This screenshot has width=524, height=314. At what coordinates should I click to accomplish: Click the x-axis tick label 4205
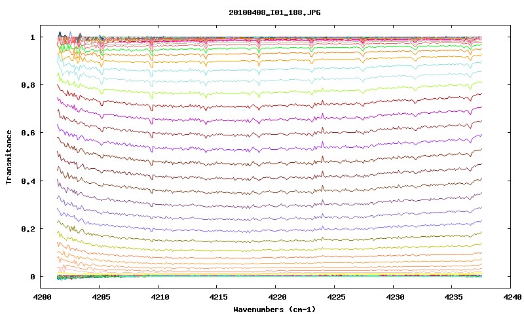tap(101, 297)
